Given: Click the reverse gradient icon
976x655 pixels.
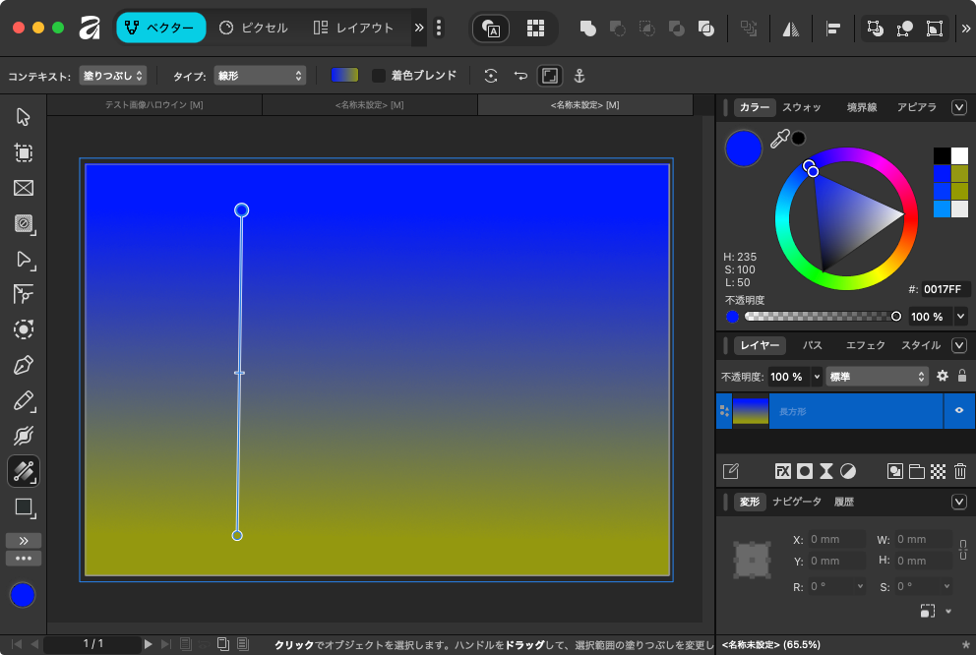Looking at the screenshot, I should coord(520,76).
